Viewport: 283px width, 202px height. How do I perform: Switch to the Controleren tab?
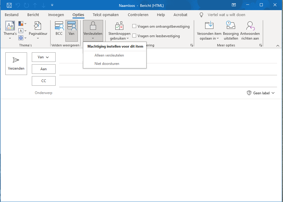point(138,15)
